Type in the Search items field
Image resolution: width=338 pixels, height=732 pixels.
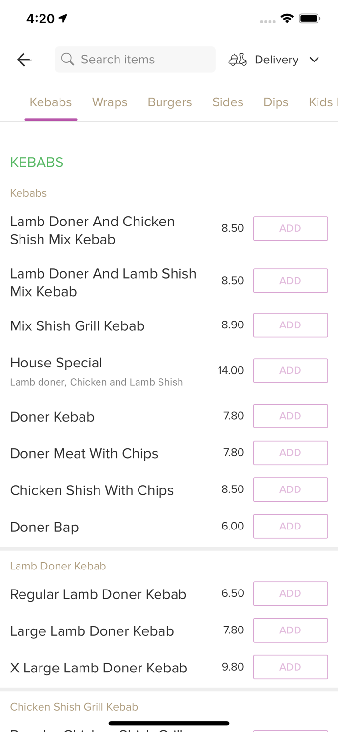click(x=141, y=60)
